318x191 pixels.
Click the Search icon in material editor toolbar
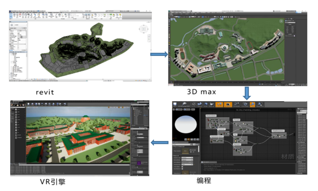(200, 105)
